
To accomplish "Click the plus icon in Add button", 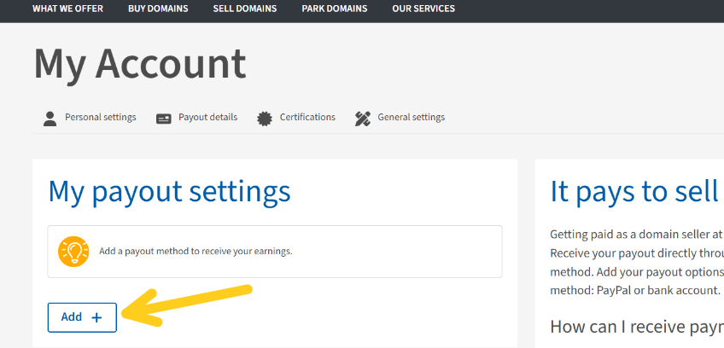I will (x=96, y=317).
